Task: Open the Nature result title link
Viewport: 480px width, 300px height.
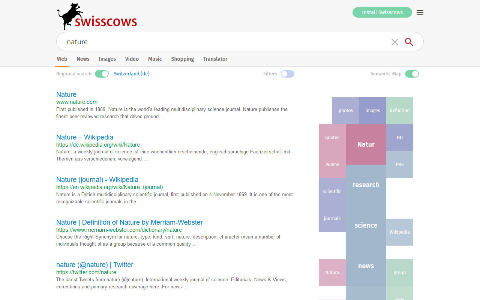Action: pyautogui.click(x=66, y=94)
